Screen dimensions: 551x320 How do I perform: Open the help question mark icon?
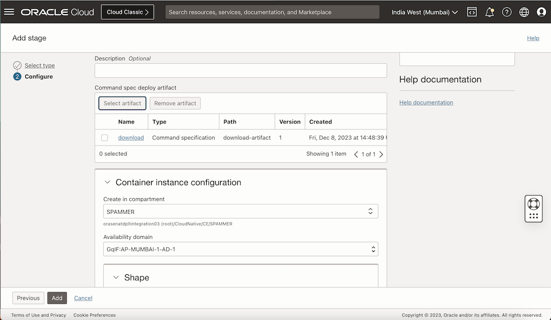point(506,11)
